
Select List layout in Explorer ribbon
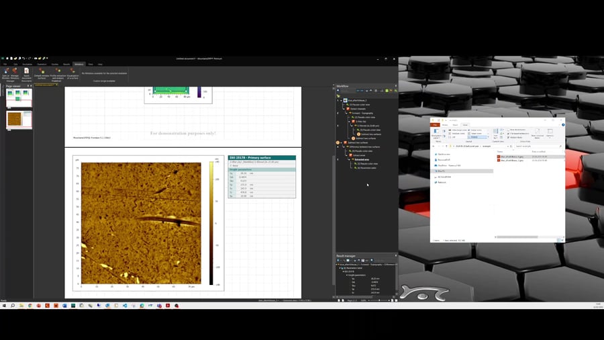point(452,137)
